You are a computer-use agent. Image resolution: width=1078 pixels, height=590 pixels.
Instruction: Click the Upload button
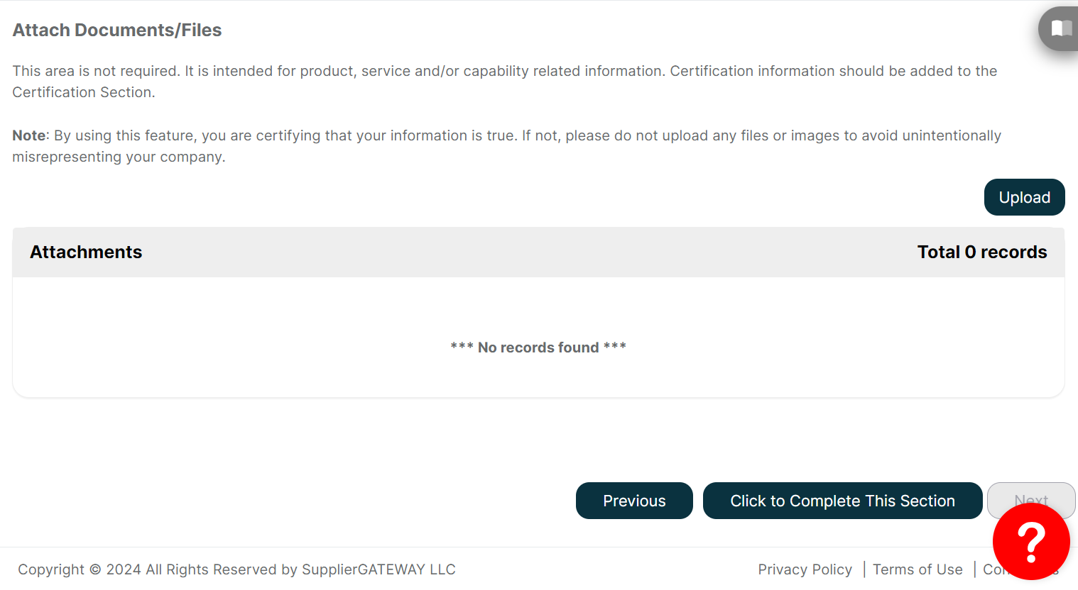point(1024,197)
